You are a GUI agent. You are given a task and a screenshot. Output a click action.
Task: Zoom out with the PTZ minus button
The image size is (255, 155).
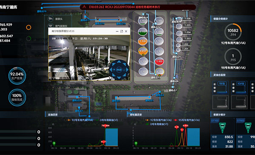124,70
